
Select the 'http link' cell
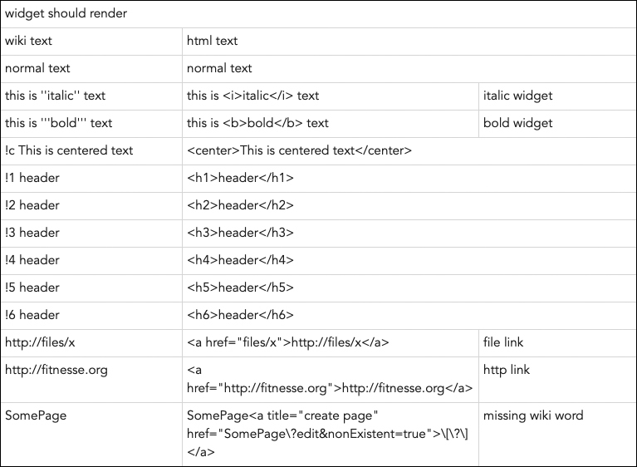(x=507, y=370)
